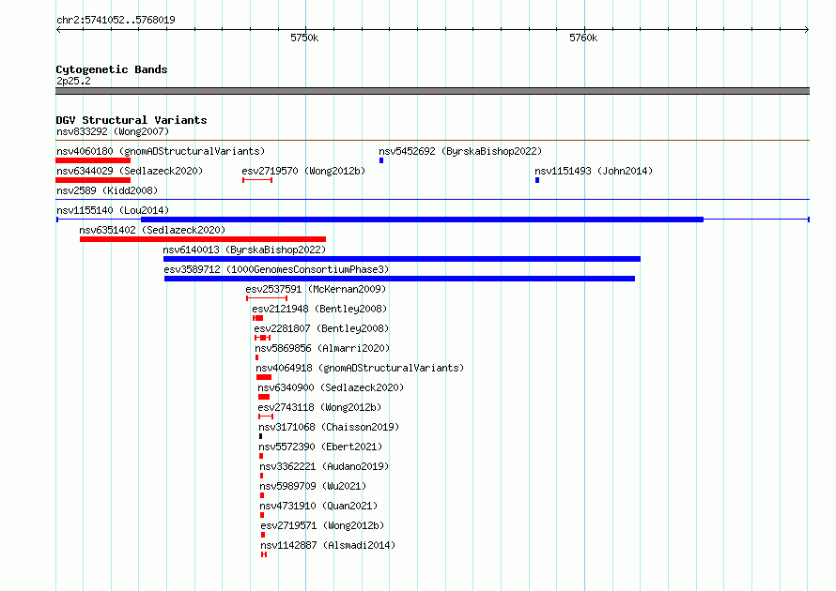
Task: Open esv2719571 (Wong2012b) variant
Action: [322, 525]
